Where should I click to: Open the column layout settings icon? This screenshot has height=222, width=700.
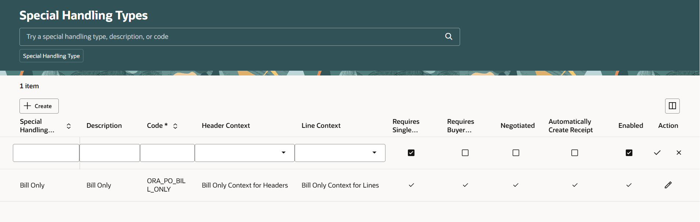(672, 106)
